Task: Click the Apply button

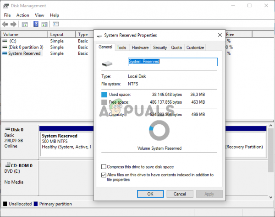Action: [x=209, y=194]
